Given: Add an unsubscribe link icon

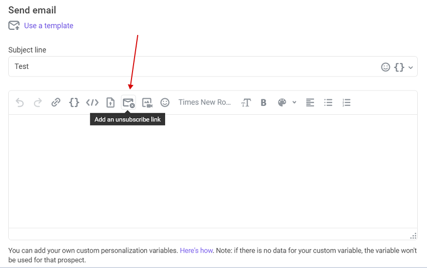Looking at the screenshot, I should pos(128,102).
